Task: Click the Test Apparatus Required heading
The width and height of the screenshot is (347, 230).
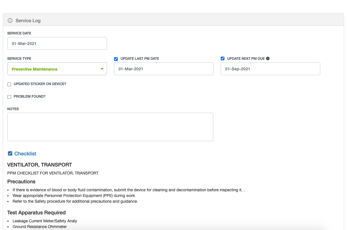Action: pyautogui.click(x=36, y=213)
